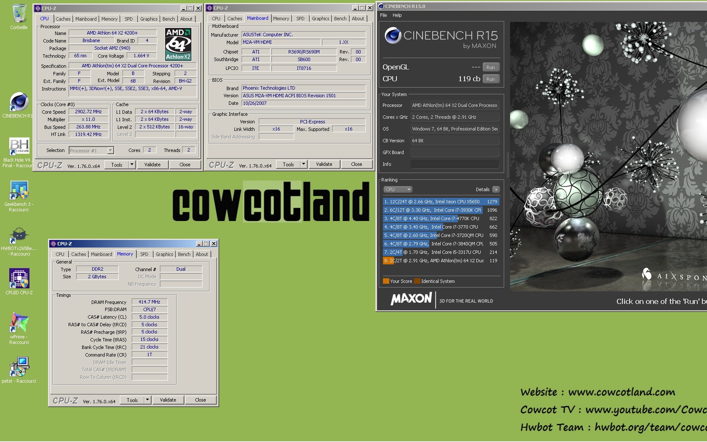The height and width of the screenshot is (442, 707).
Task: Click Tools button in Memory window
Action: 132,400
